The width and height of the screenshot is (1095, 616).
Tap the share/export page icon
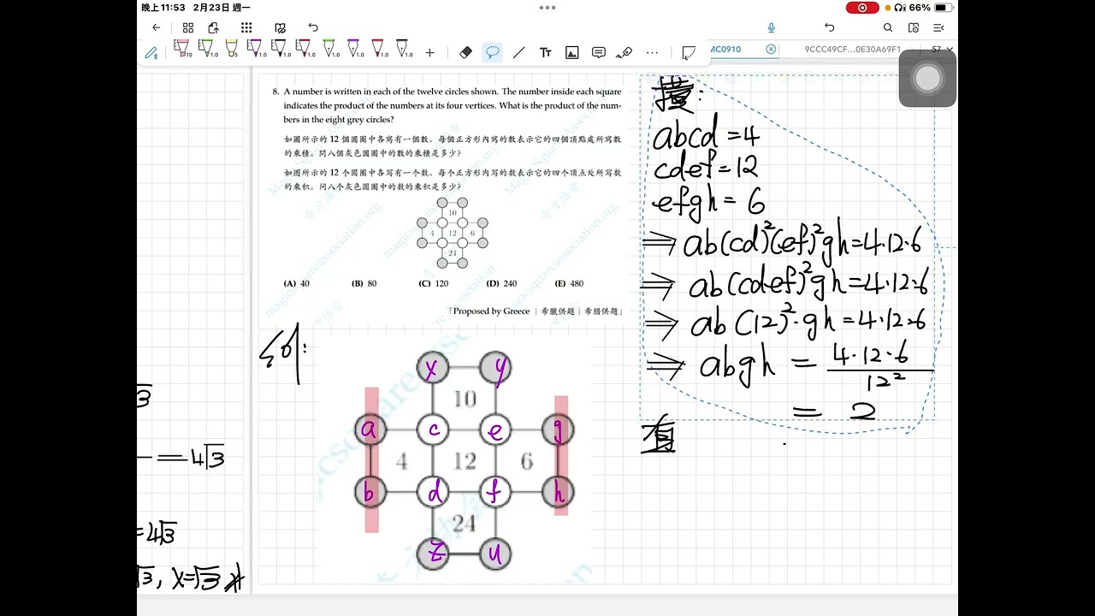[x=214, y=28]
